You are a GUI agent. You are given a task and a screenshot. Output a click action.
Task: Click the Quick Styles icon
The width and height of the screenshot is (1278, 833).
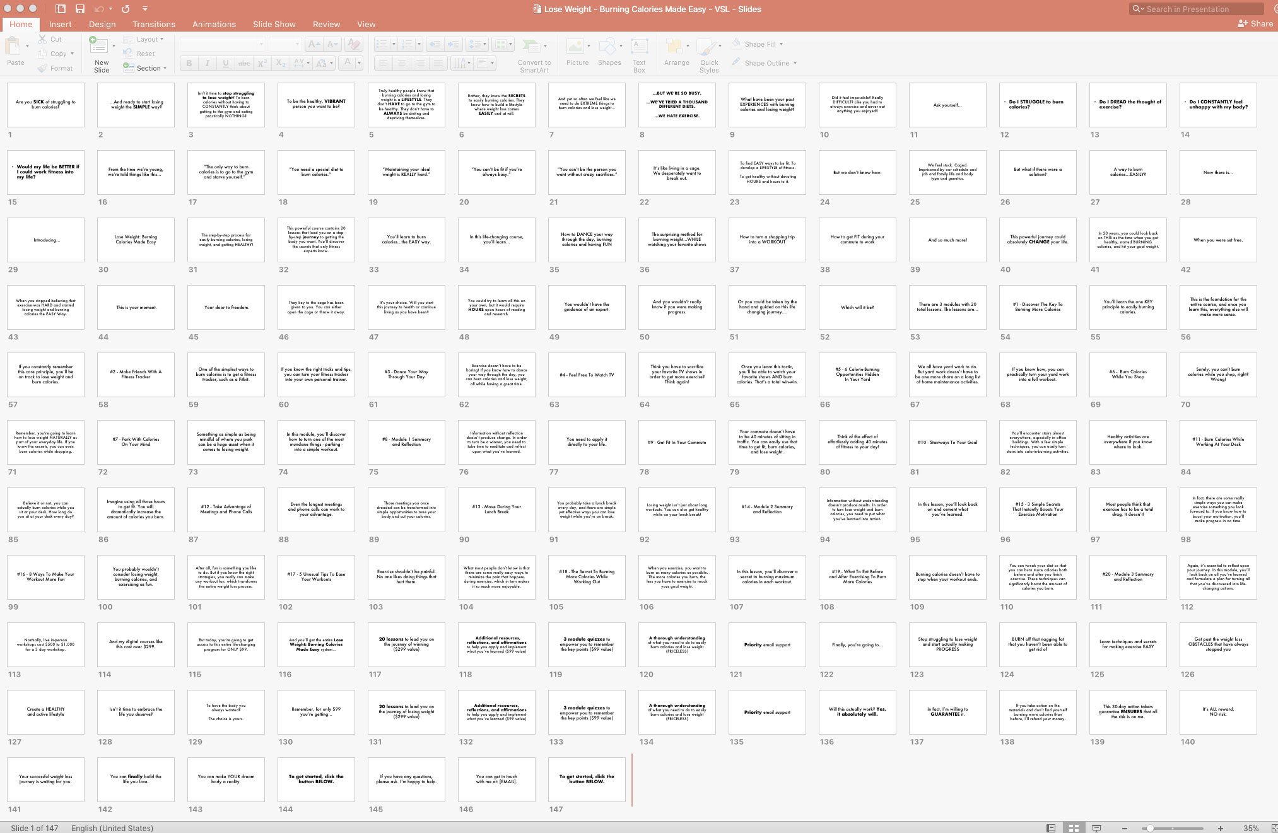pos(707,47)
